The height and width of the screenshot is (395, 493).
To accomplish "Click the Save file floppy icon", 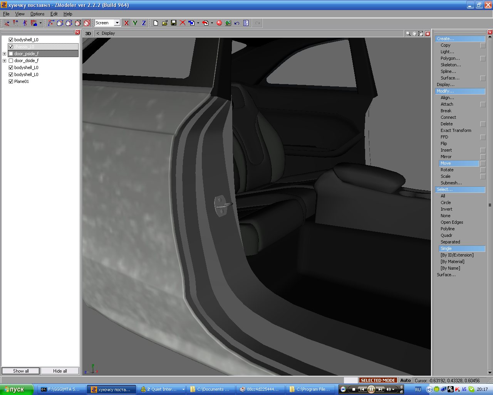I will (x=174, y=23).
